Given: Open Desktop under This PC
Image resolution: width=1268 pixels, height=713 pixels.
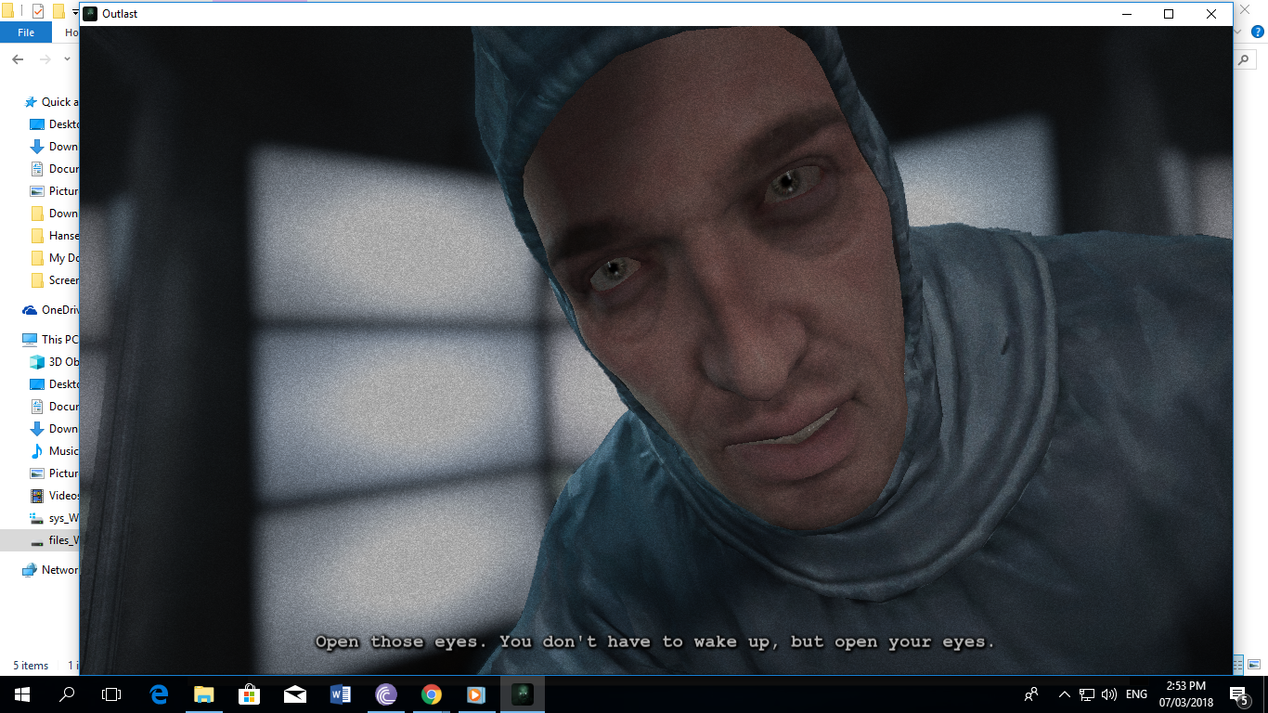Looking at the screenshot, I should [x=55, y=384].
